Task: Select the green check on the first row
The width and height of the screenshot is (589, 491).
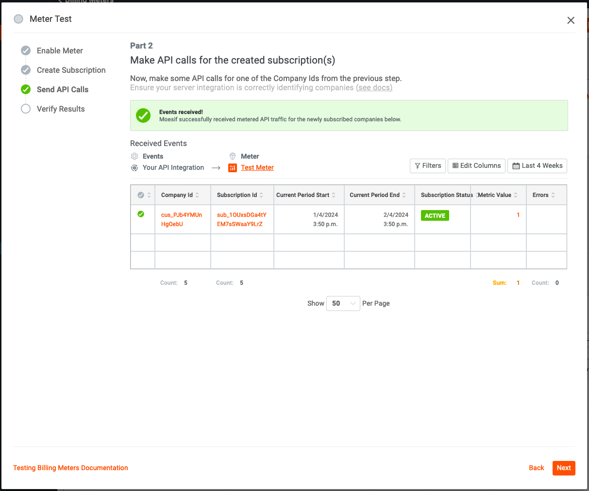Action: 141,214
